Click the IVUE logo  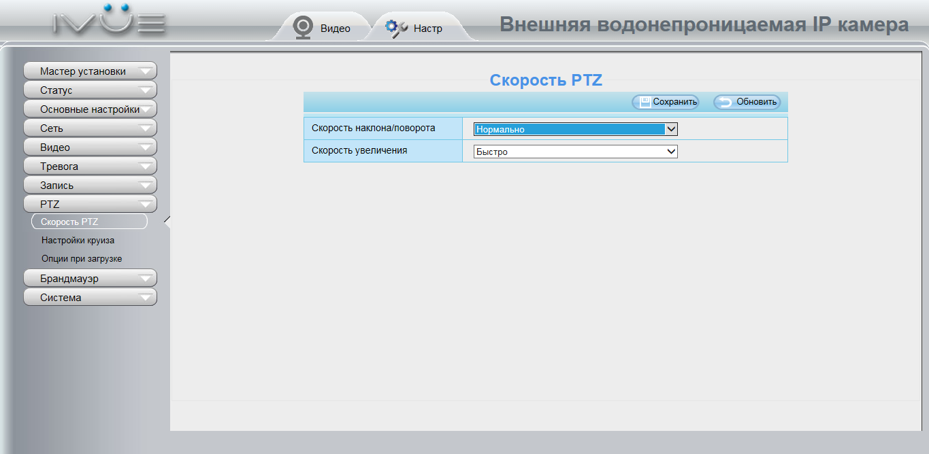110,20
